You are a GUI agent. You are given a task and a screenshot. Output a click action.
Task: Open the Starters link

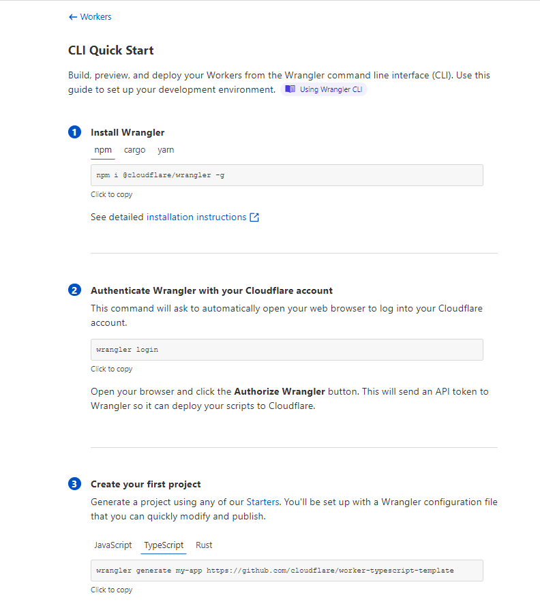pyautogui.click(x=262, y=502)
